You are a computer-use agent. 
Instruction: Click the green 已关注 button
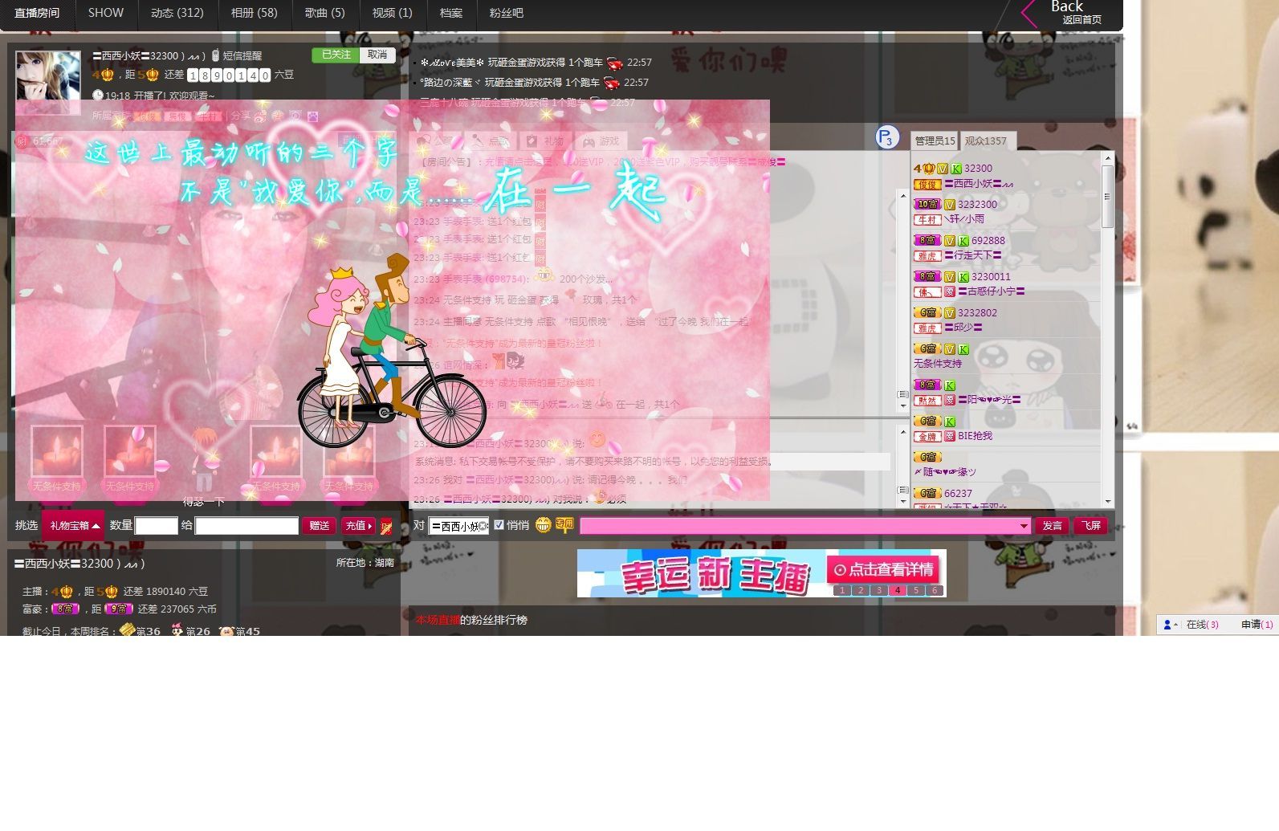336,55
